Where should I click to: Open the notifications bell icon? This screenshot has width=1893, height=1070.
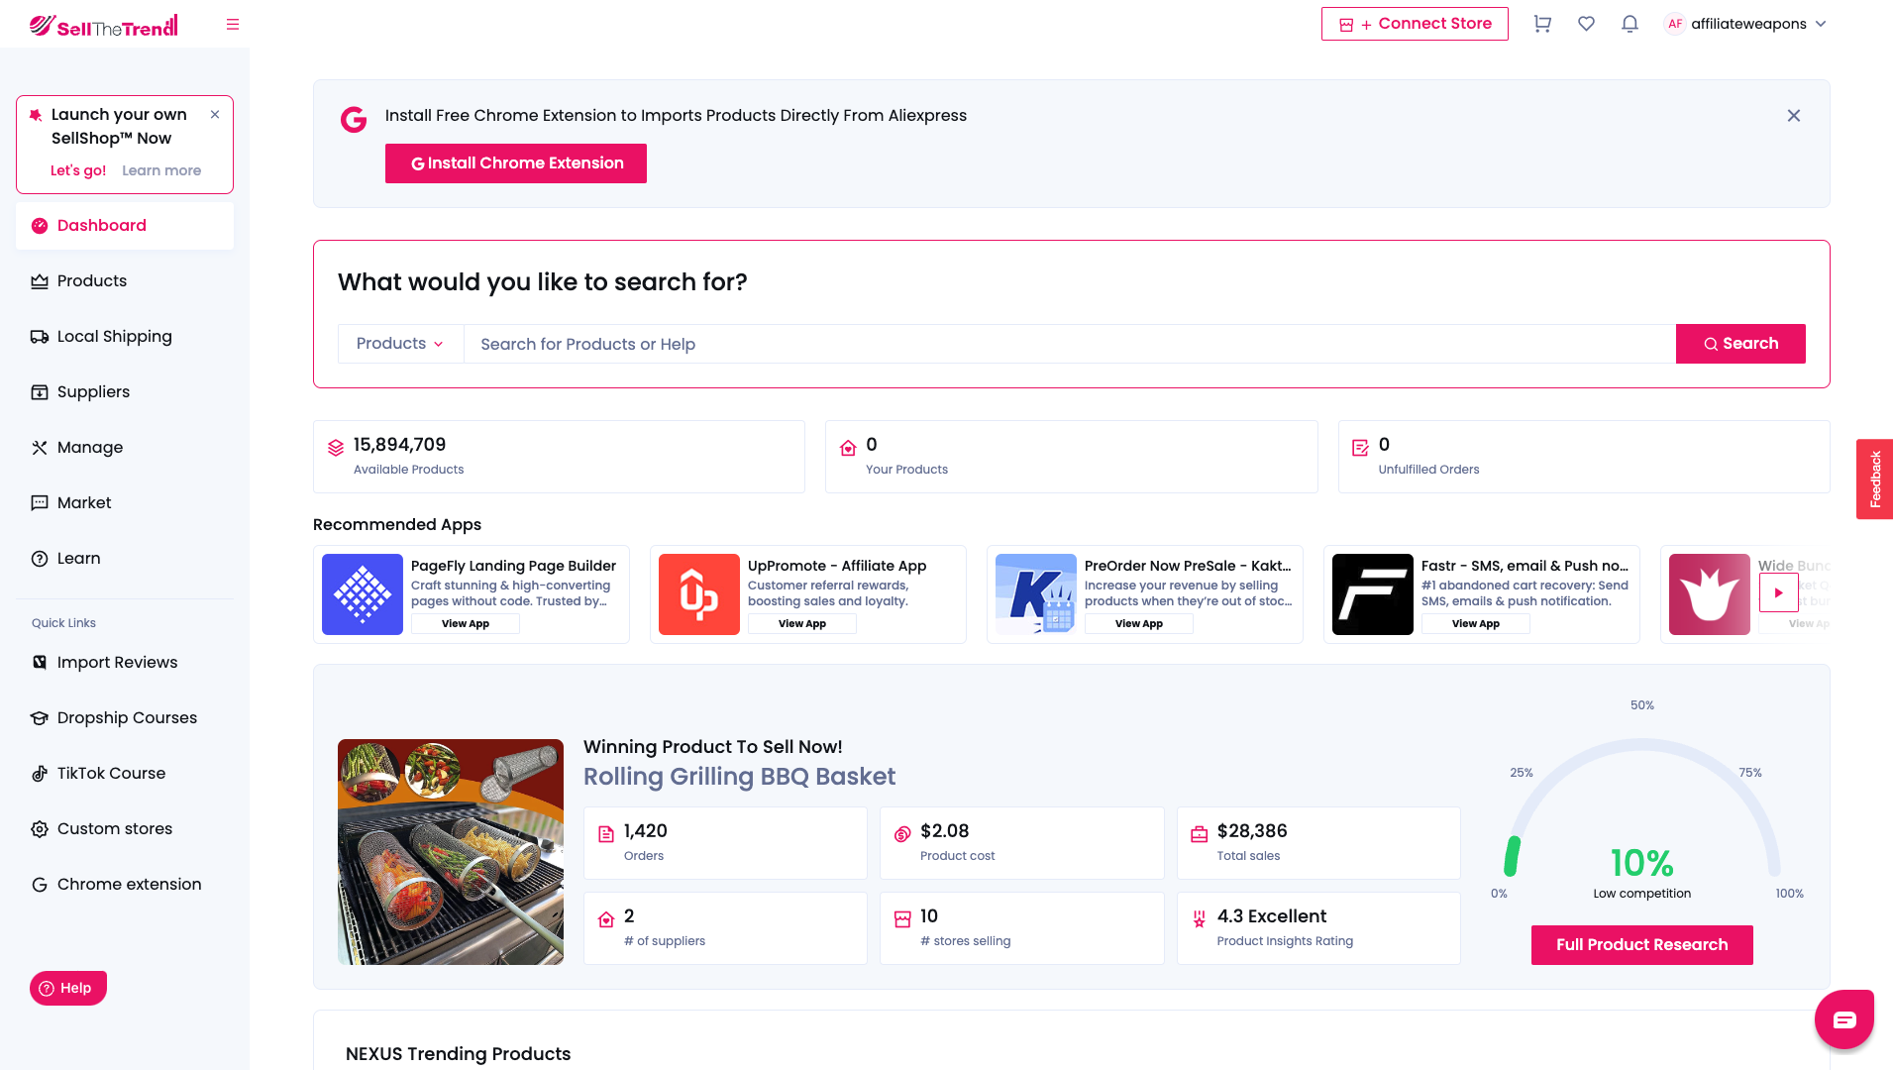(x=1629, y=23)
